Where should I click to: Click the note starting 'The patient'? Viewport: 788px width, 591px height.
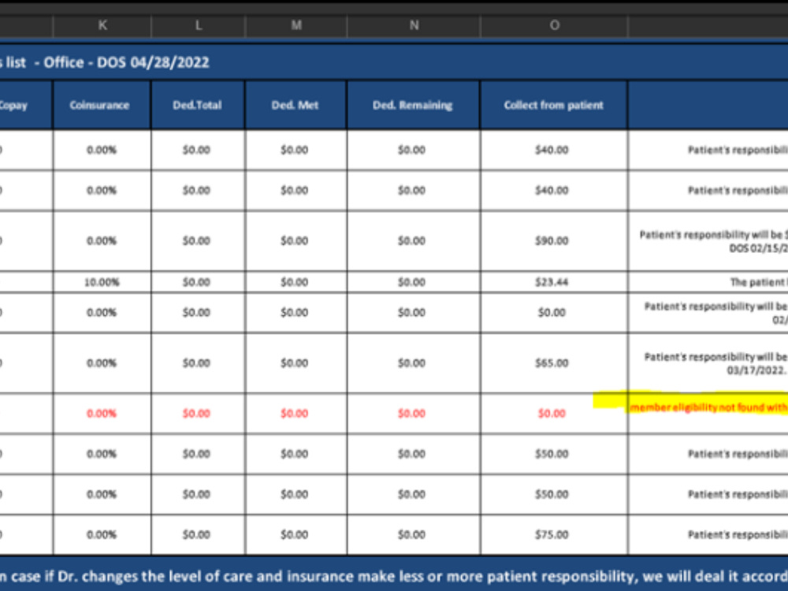708,282
